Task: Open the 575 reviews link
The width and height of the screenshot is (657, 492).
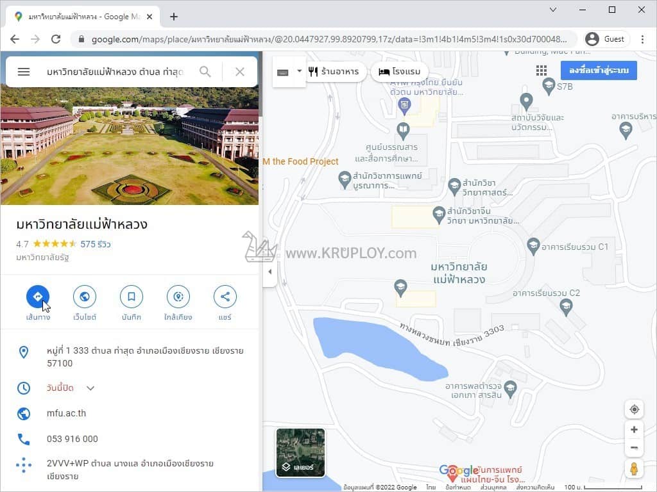Action: point(96,244)
